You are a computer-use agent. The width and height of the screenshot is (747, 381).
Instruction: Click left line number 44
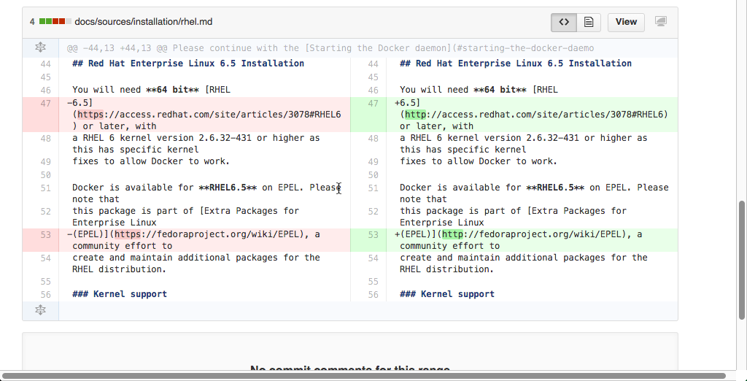(45, 64)
